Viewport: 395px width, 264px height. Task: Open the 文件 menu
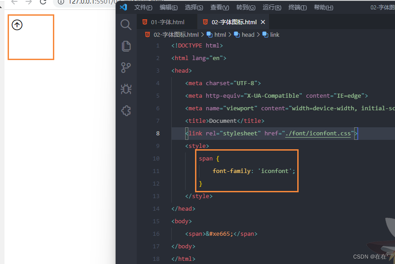click(143, 7)
